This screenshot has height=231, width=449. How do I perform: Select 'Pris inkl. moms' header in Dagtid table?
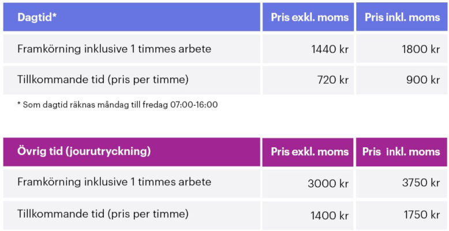click(x=402, y=17)
